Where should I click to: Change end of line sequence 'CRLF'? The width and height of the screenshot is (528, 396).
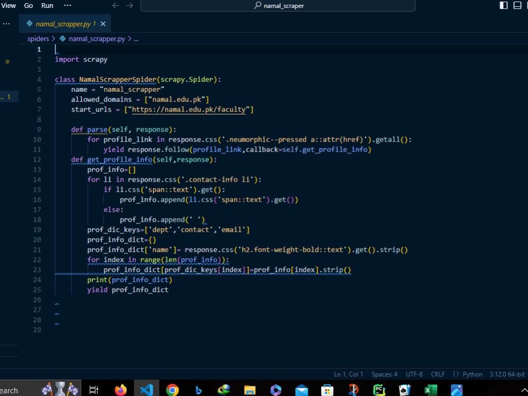(438, 374)
